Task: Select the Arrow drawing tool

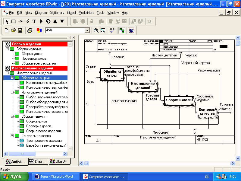Action: click(20, 21)
